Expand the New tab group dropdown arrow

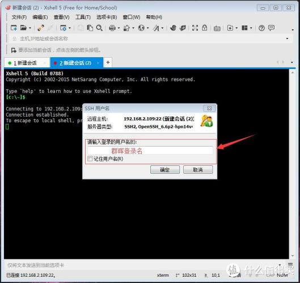click(x=236, y=28)
